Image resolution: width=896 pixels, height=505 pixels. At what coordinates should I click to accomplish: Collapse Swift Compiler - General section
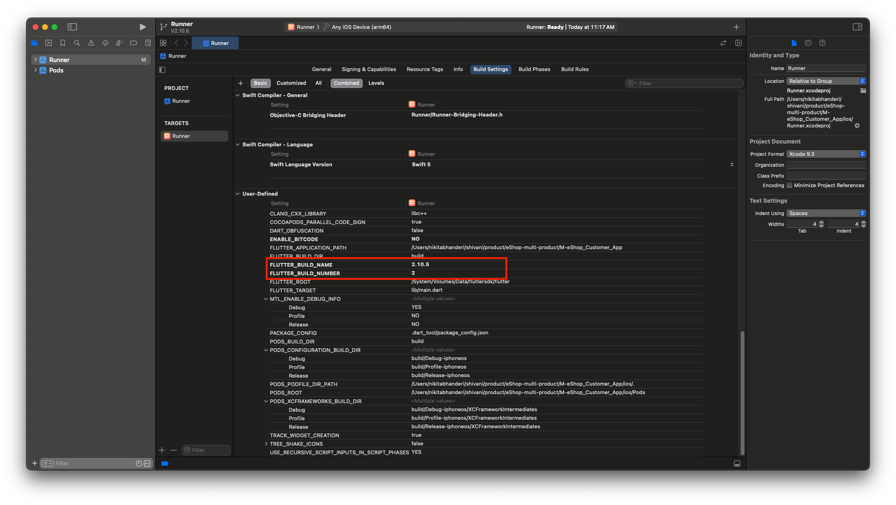pos(238,95)
